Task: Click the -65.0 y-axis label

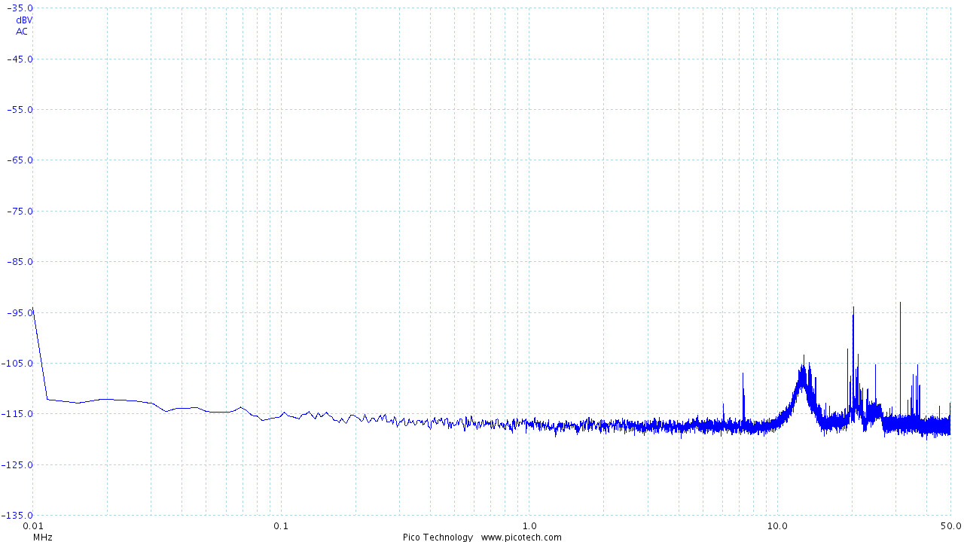Action: click(21, 160)
